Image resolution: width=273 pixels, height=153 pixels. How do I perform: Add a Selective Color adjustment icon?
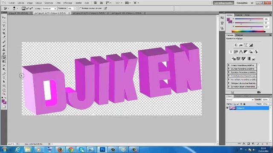coord(253,59)
